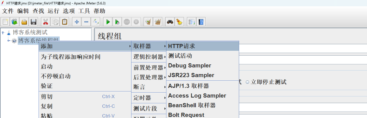This screenshot has width=367, height=118.
Task: Choose Bolt Request entry
Action: [203, 114]
